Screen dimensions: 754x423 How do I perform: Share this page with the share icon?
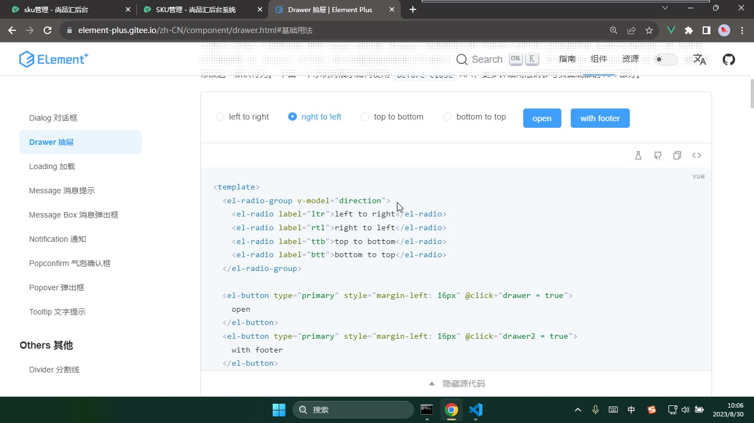pos(631,30)
